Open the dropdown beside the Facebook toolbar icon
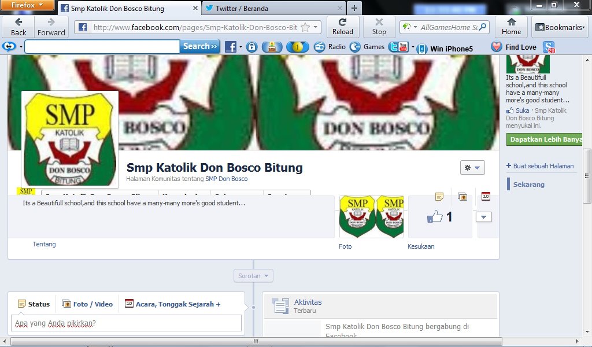 pos(240,47)
